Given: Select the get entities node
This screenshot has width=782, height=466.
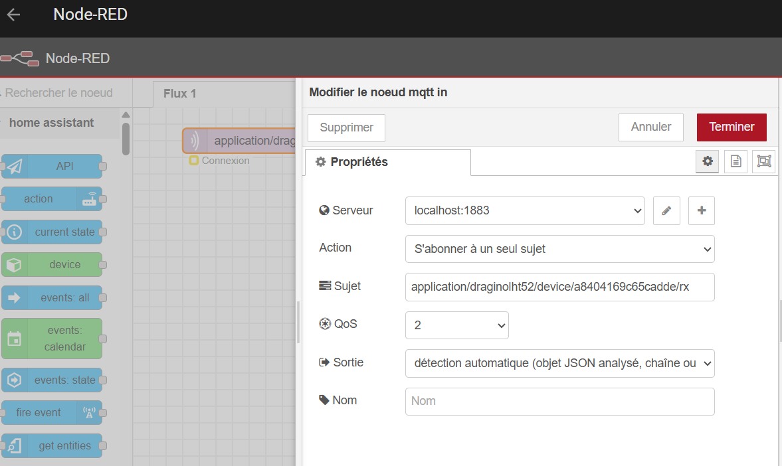Looking at the screenshot, I should (x=53, y=446).
